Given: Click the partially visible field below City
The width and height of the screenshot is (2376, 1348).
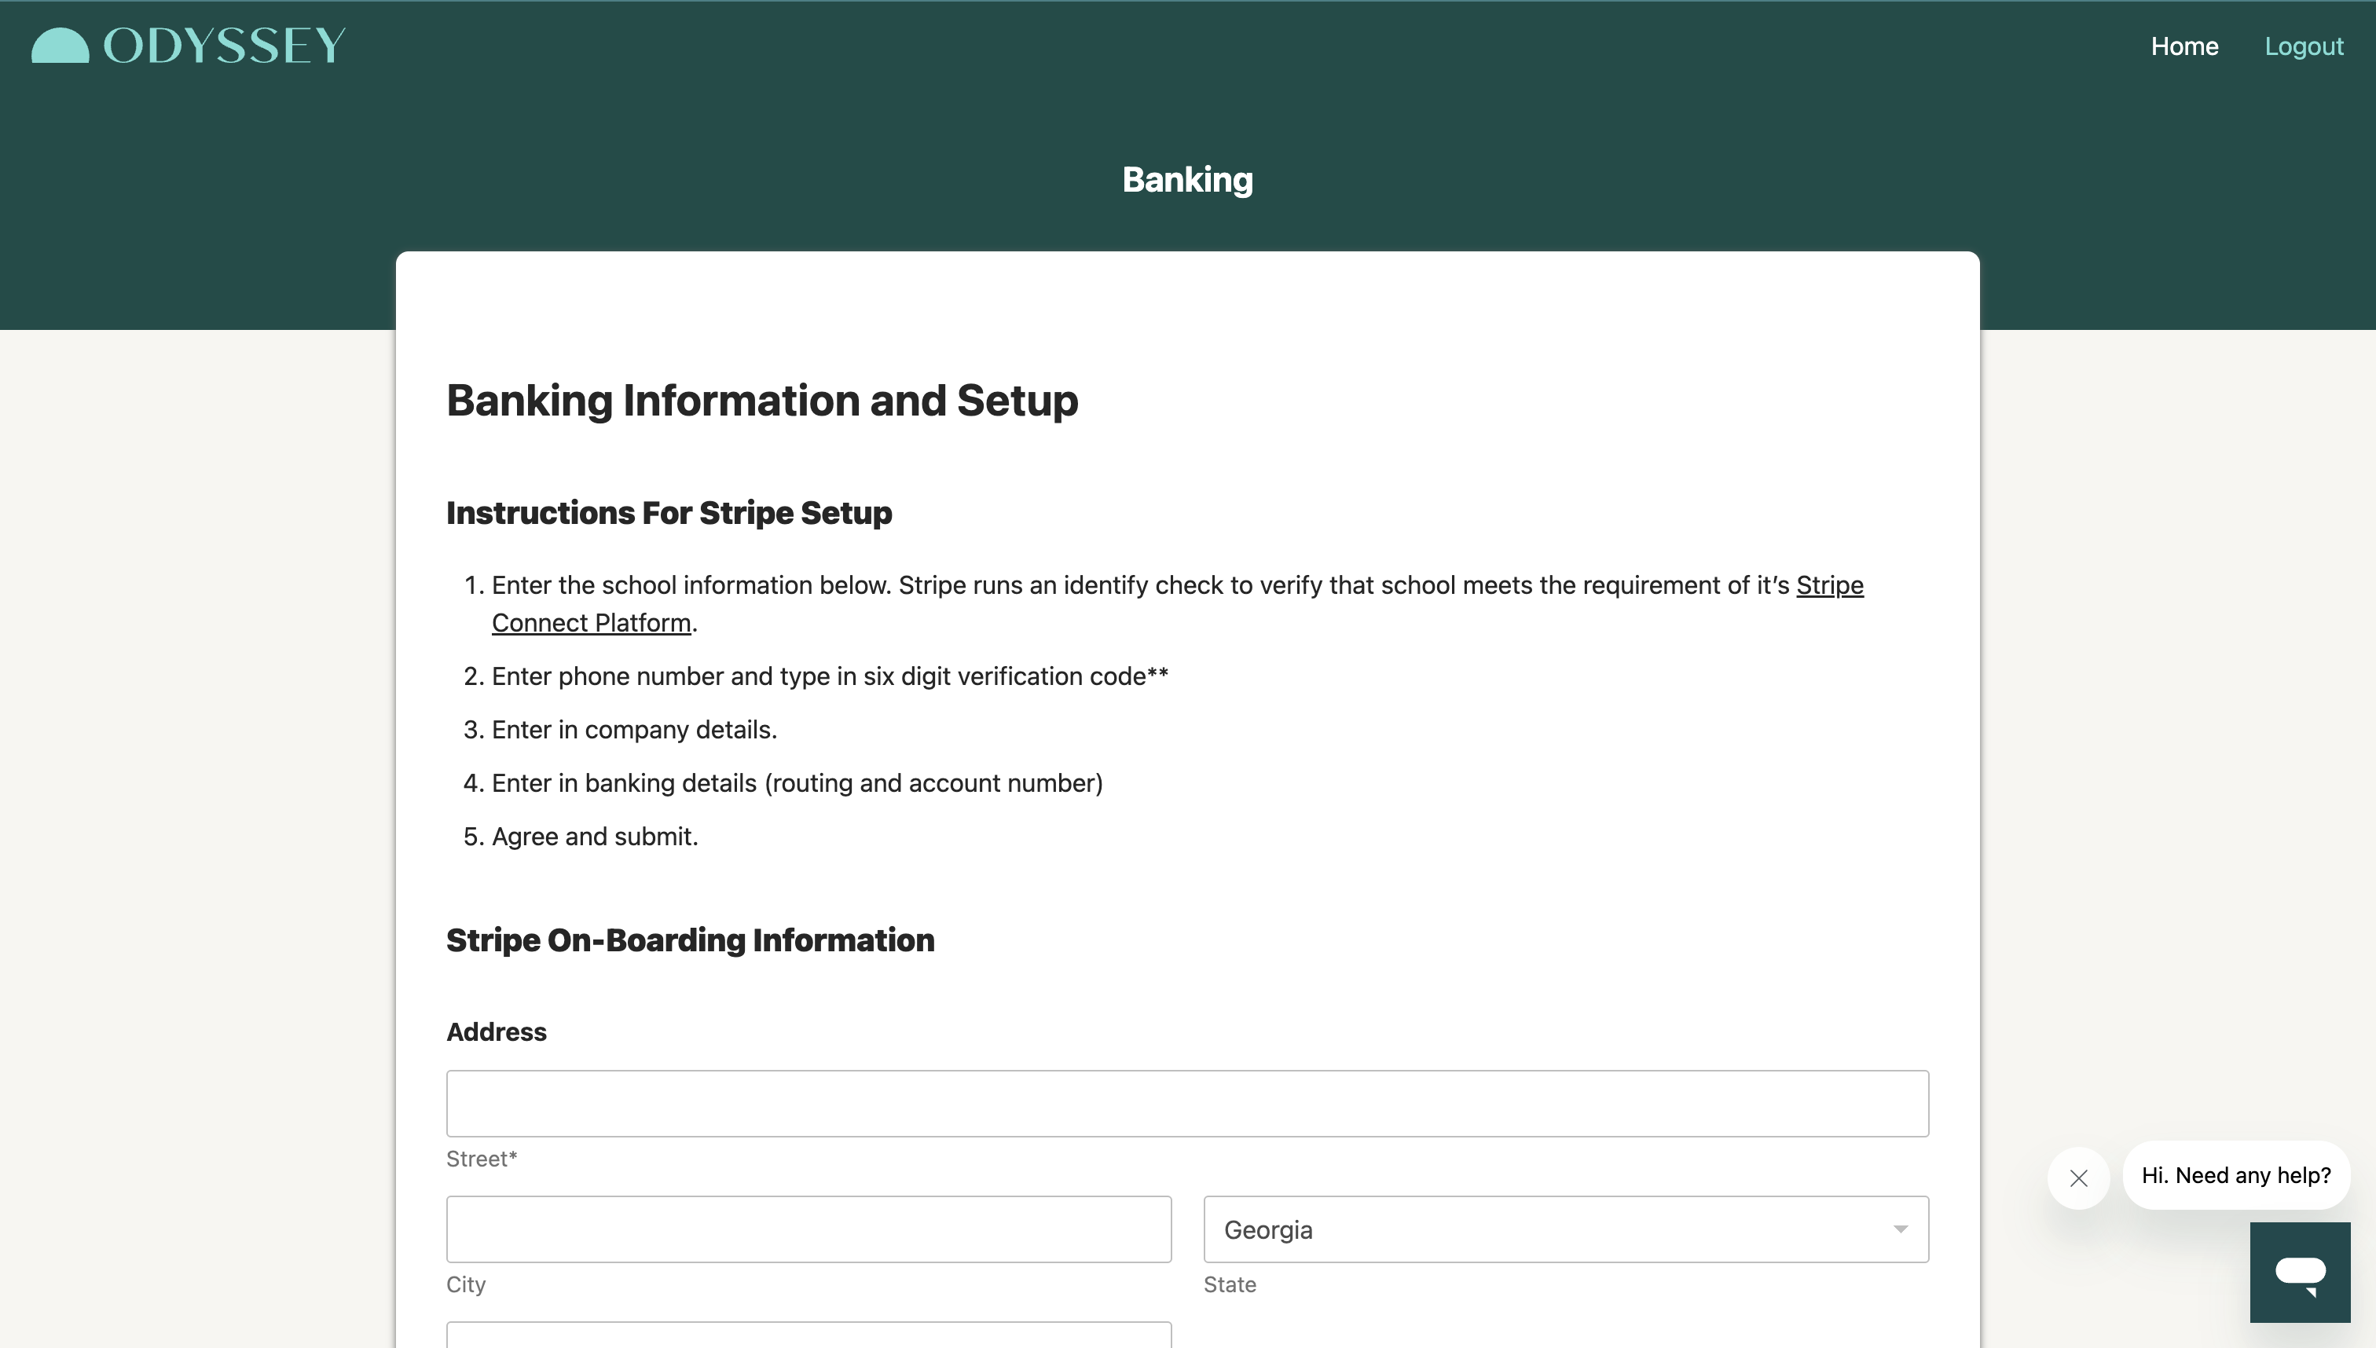Looking at the screenshot, I should (x=808, y=1335).
